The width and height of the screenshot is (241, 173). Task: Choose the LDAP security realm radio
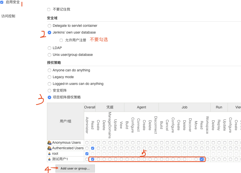click(49, 48)
